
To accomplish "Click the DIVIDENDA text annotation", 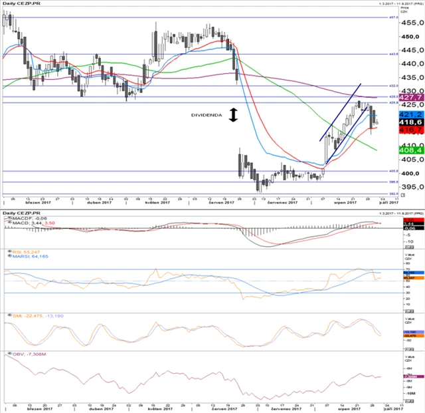I will (x=207, y=115).
